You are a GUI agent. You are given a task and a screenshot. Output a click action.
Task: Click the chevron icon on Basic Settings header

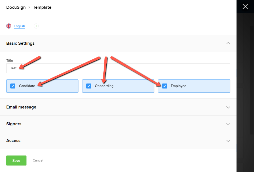coord(228,43)
